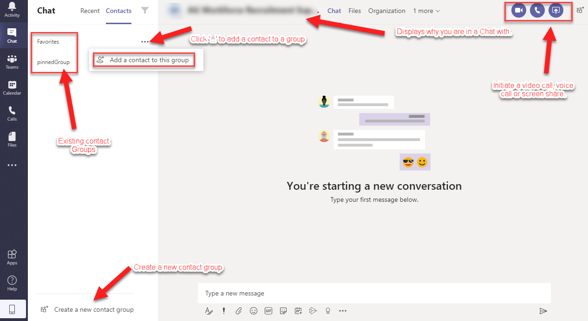The width and height of the screenshot is (588, 321).
Task: Click the filter funnel icon
Action: pos(145,11)
